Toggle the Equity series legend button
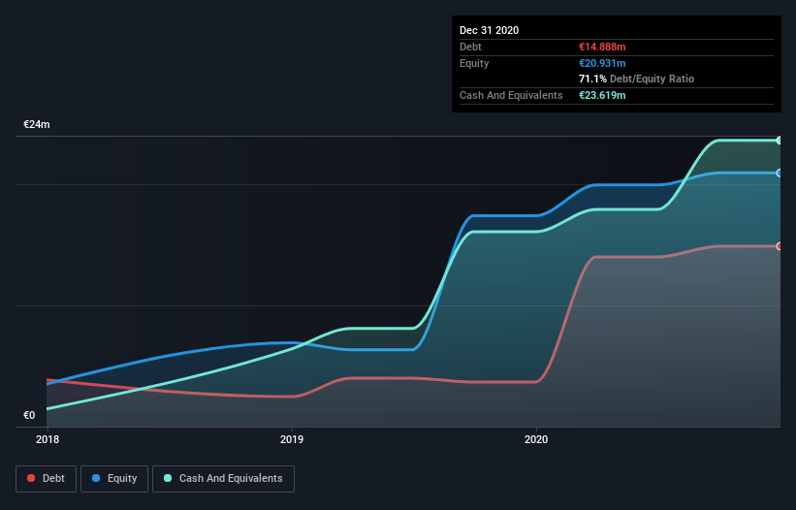The image size is (796, 510). [x=114, y=479]
